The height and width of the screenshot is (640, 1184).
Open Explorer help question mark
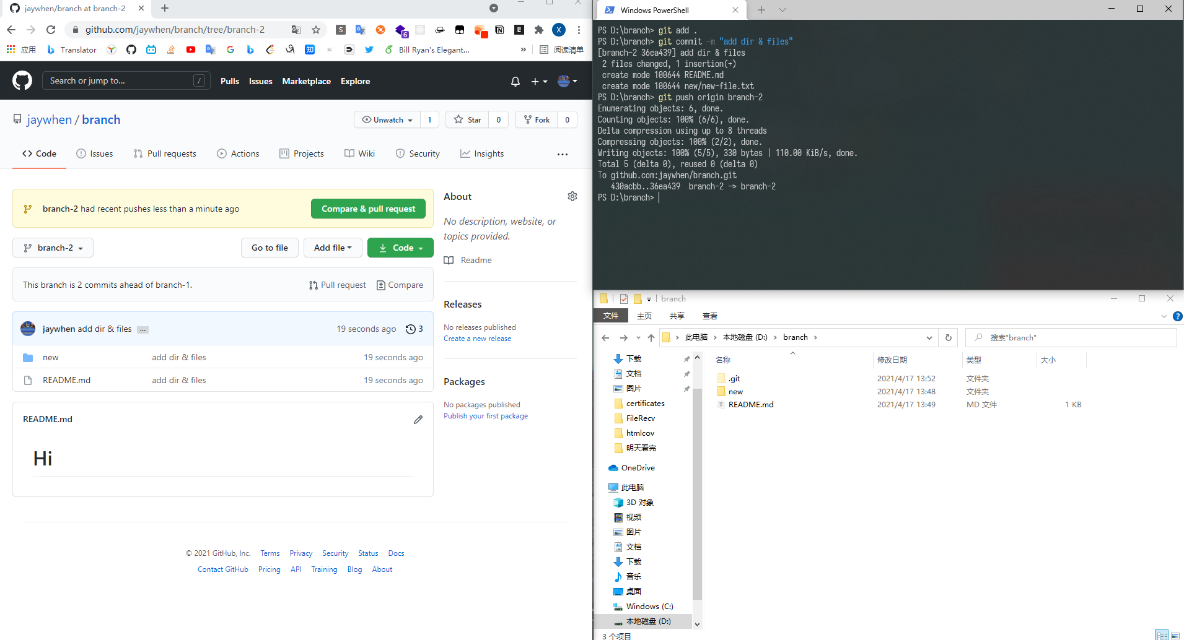tap(1178, 316)
